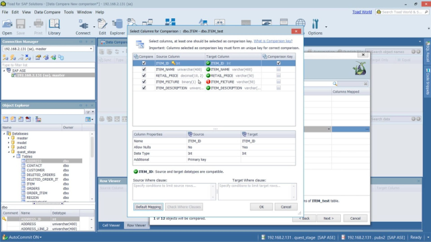
Task: Toggle Comparison Key checkbox for RETAIL_PRICE
Action: click(278, 75)
